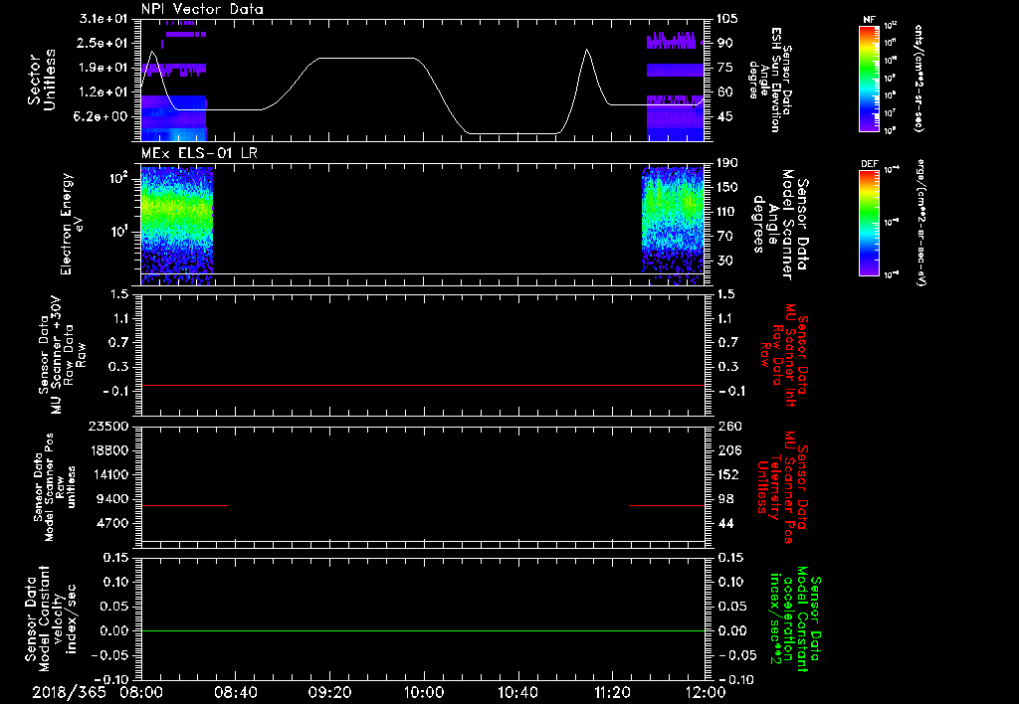Select the 'NPI Vector Data' panel title
Image resolution: width=1019 pixels, height=704 pixels.
pyautogui.click(x=202, y=9)
